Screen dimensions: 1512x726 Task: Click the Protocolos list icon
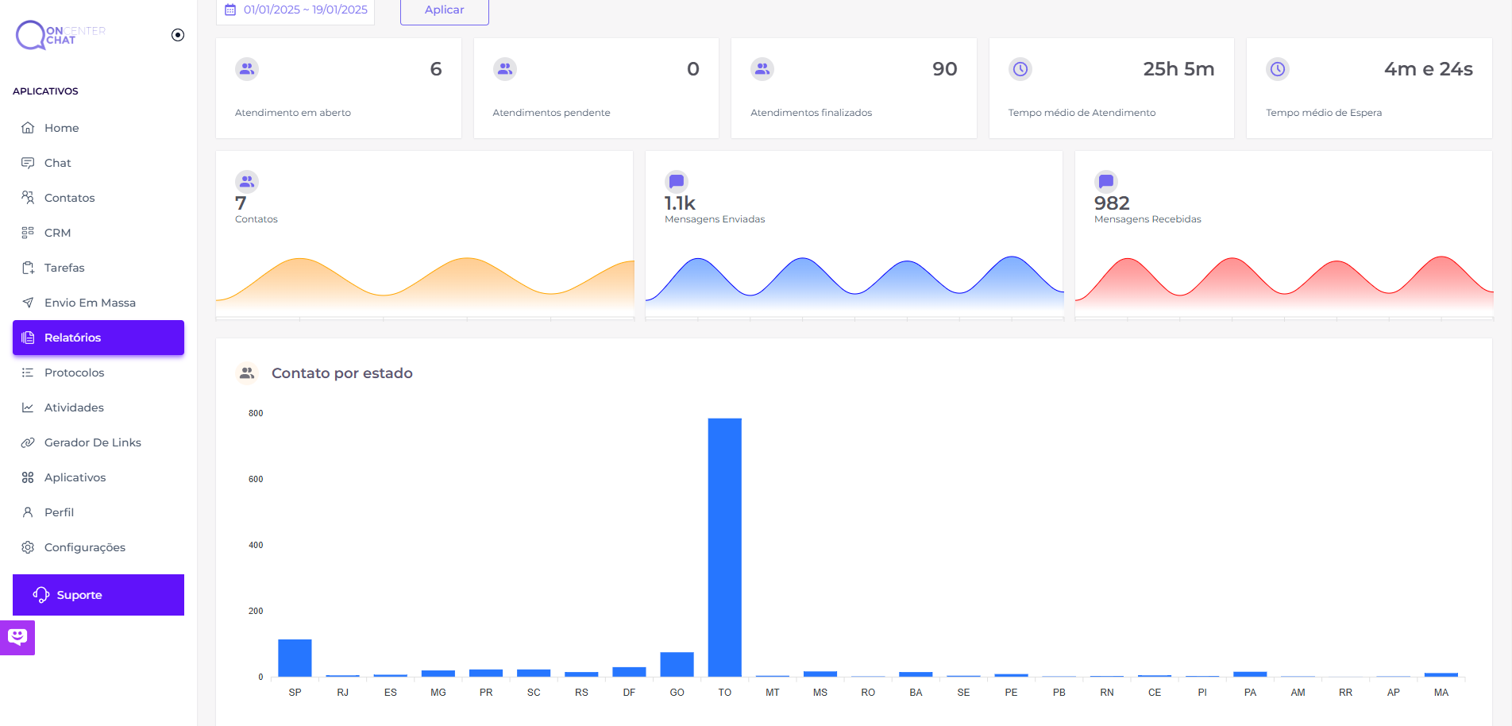click(28, 373)
